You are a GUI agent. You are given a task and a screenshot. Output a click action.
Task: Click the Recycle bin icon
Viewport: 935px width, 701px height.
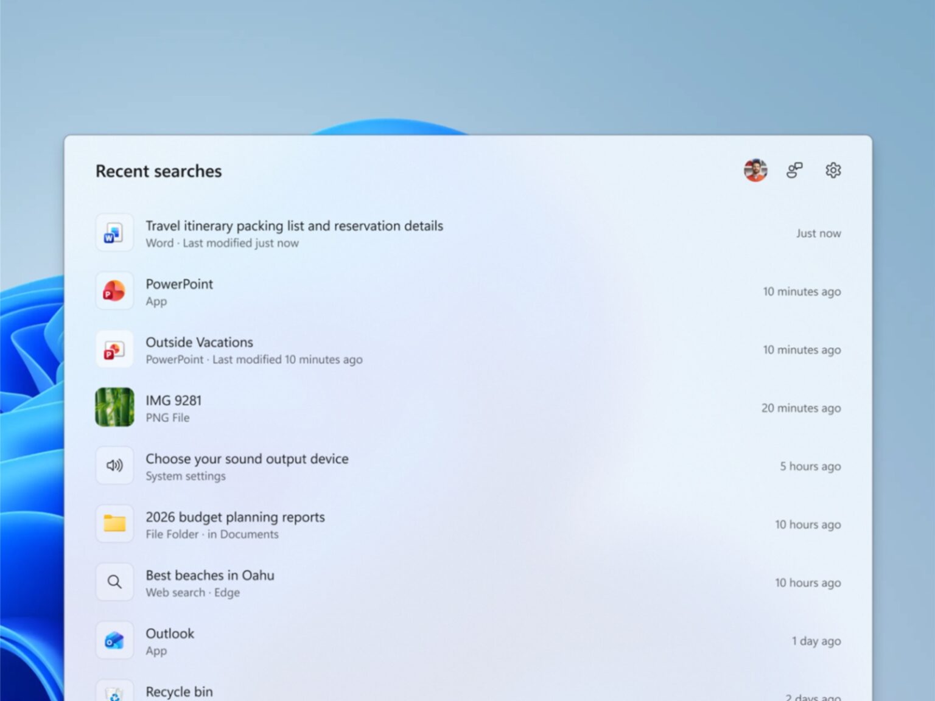click(x=114, y=691)
